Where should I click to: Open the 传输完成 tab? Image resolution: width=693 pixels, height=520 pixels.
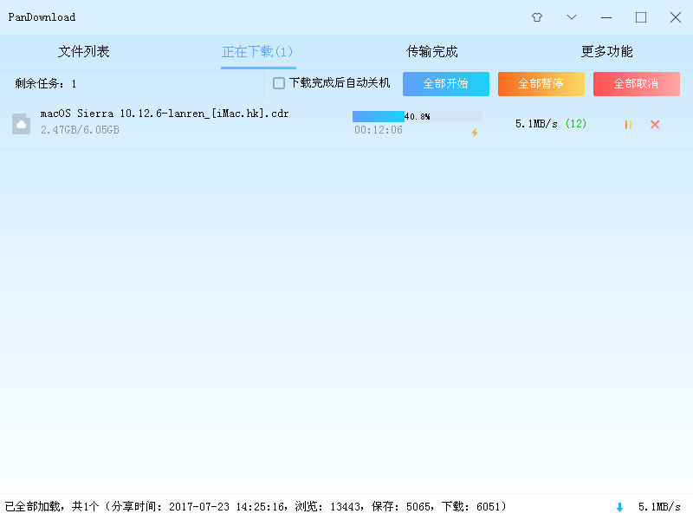coord(431,52)
